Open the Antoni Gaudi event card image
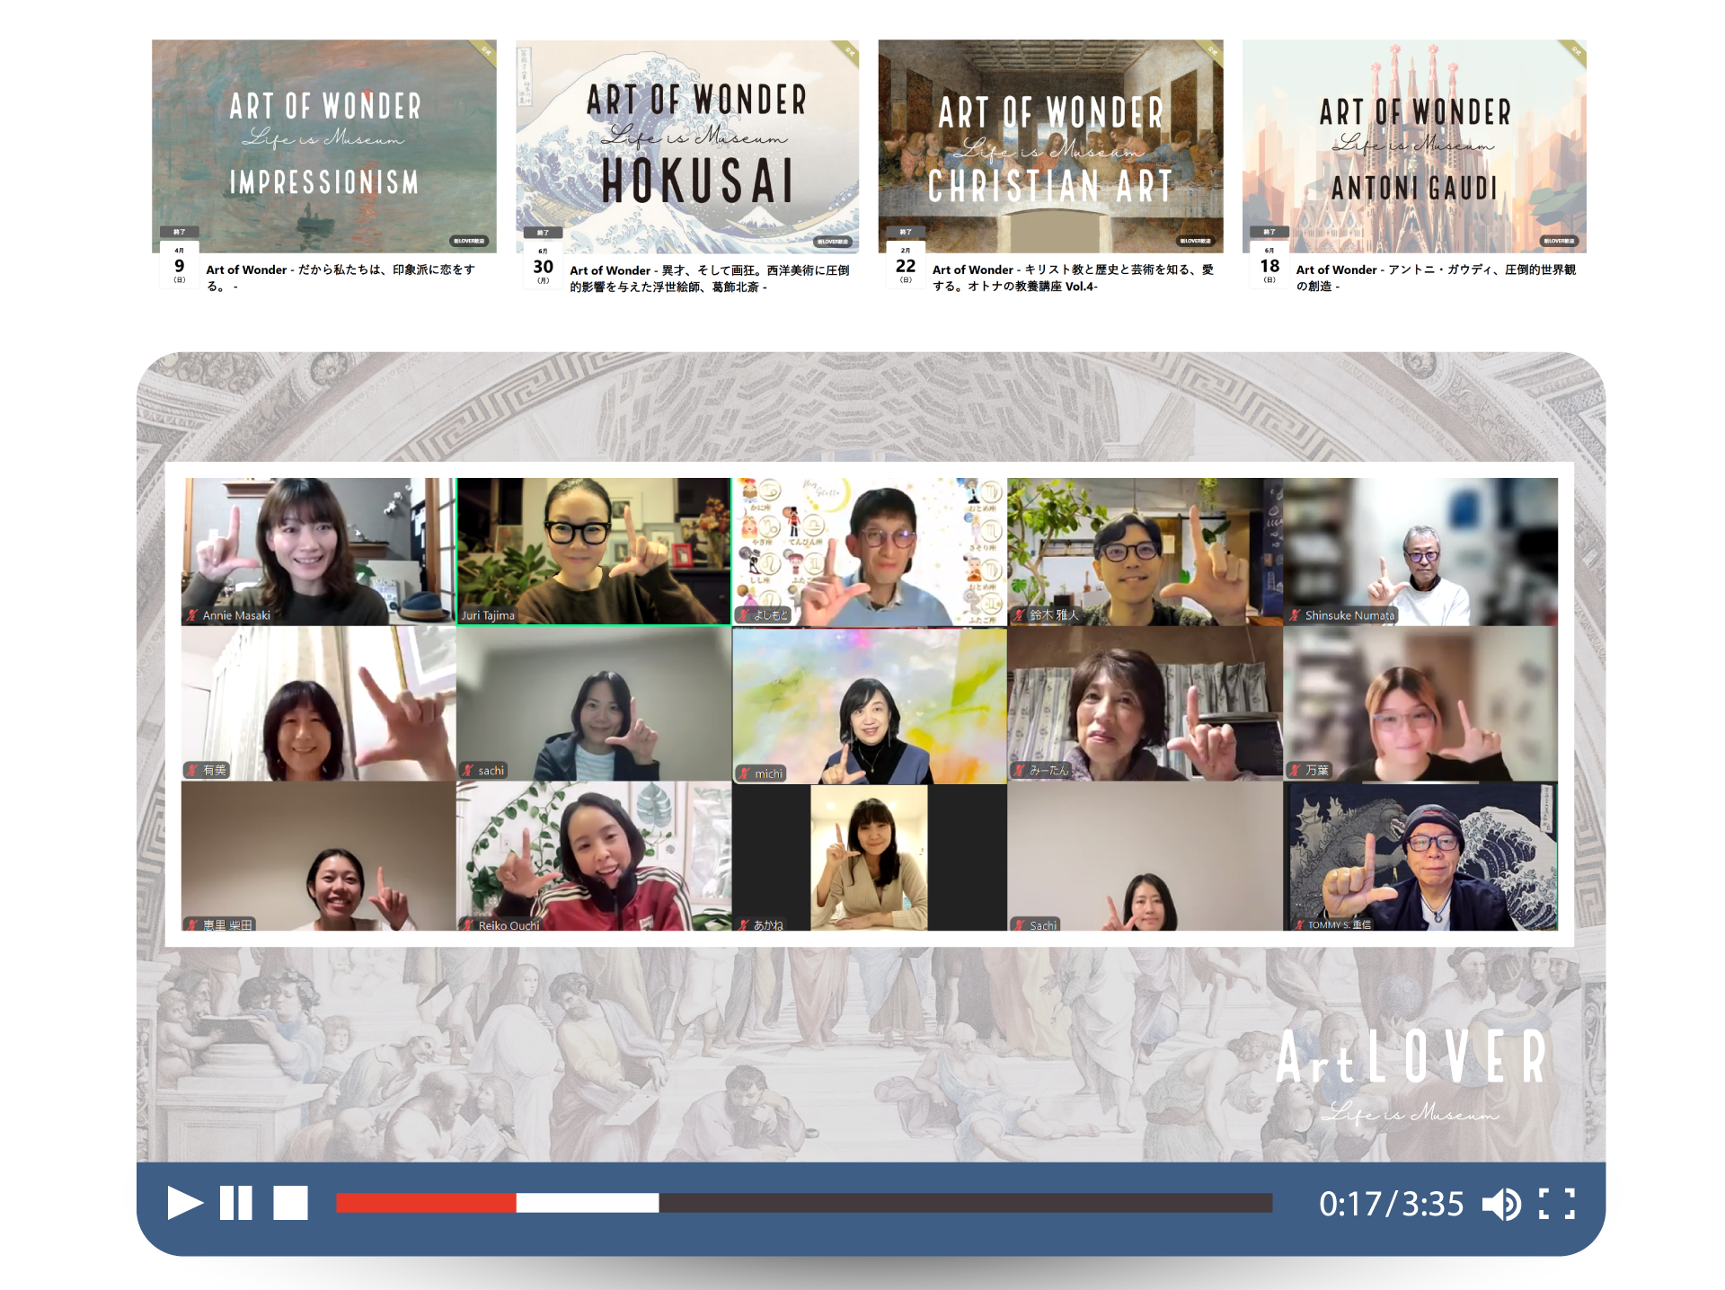 point(1414,146)
